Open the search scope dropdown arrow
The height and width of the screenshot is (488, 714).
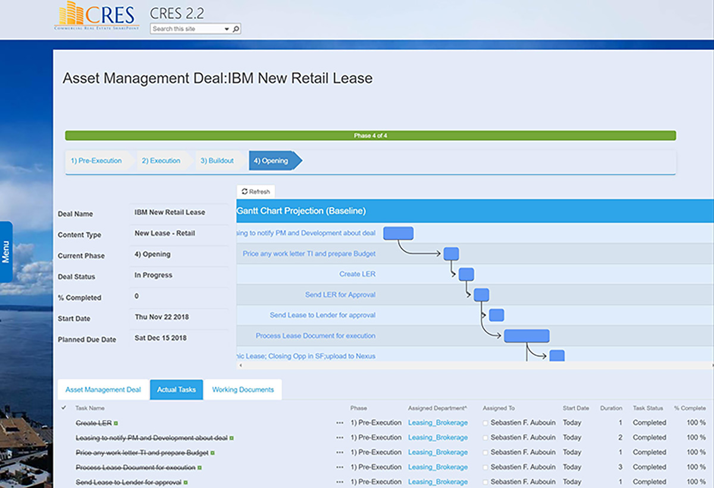(x=227, y=29)
